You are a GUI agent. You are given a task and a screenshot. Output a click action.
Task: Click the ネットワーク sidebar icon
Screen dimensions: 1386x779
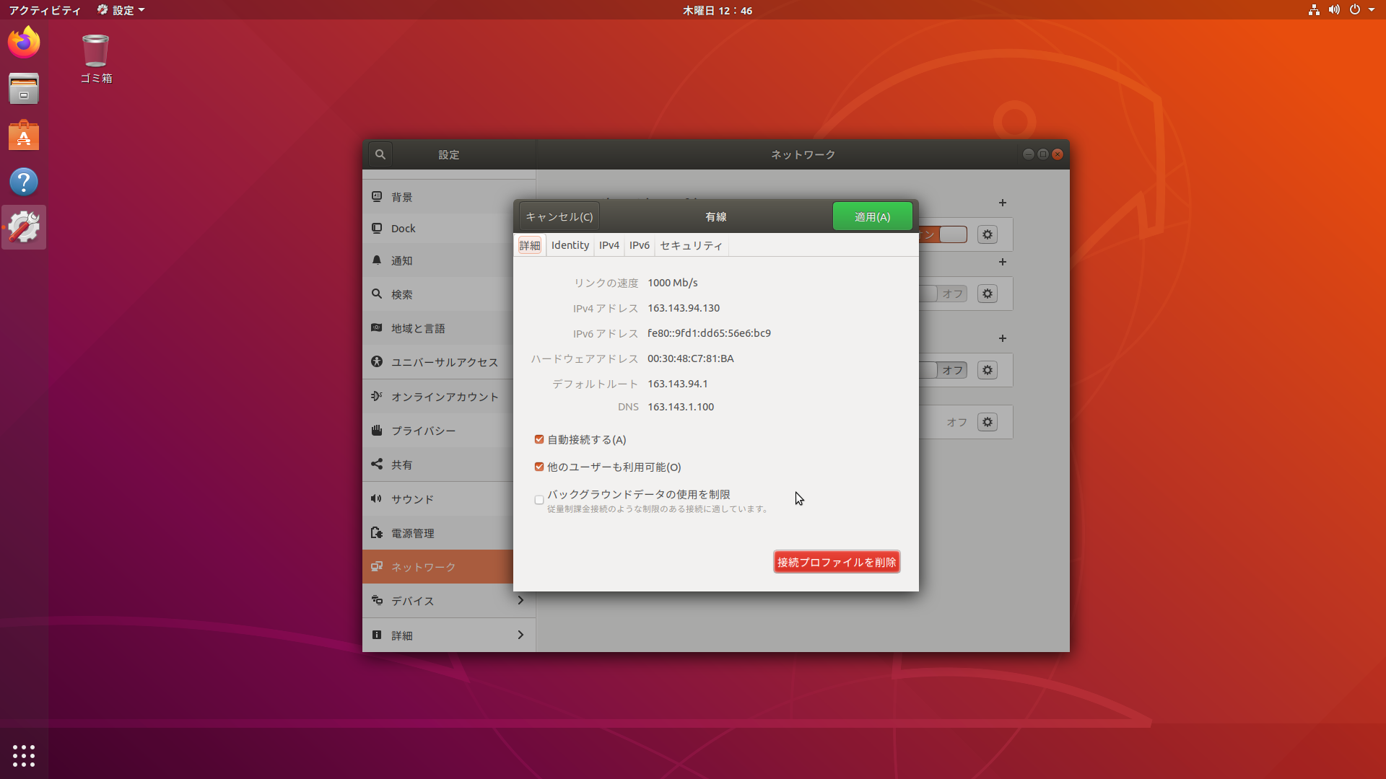point(377,567)
